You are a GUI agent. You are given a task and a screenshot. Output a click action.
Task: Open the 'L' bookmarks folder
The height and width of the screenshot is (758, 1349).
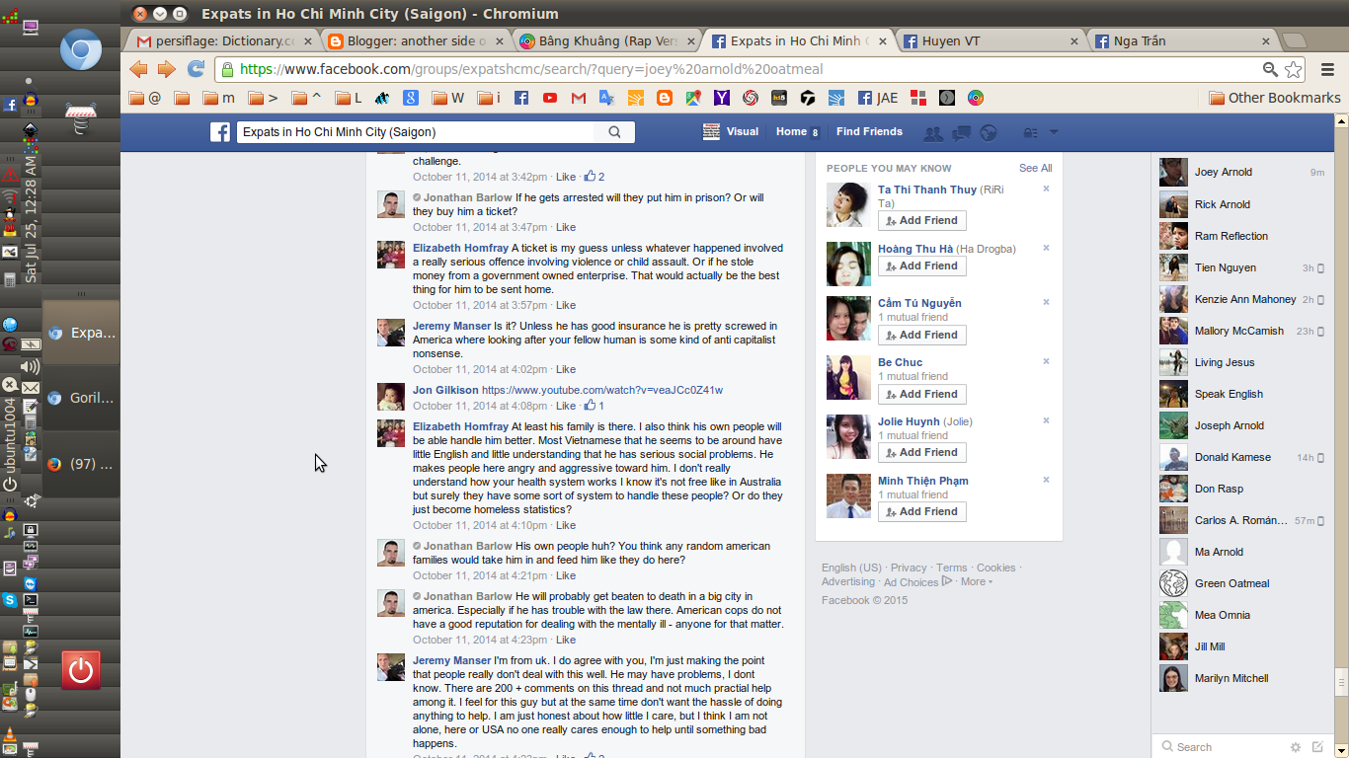349,98
